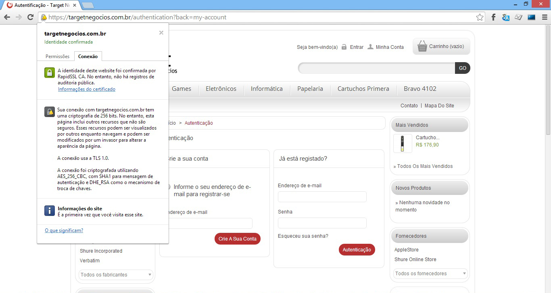Click the Chrome menu hamburger icon

(545, 17)
